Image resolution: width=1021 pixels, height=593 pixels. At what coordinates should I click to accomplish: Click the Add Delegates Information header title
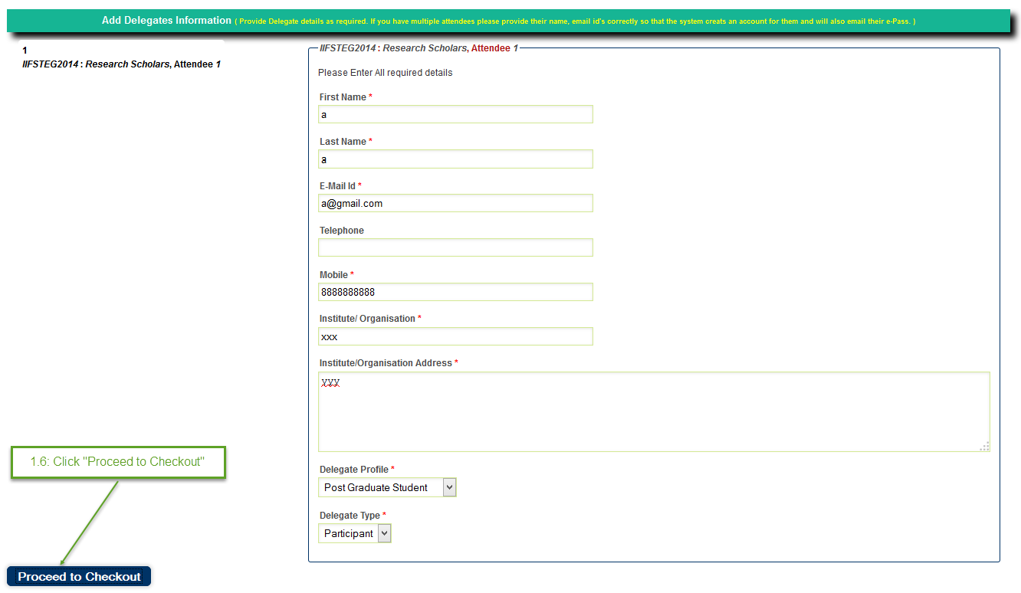[166, 21]
